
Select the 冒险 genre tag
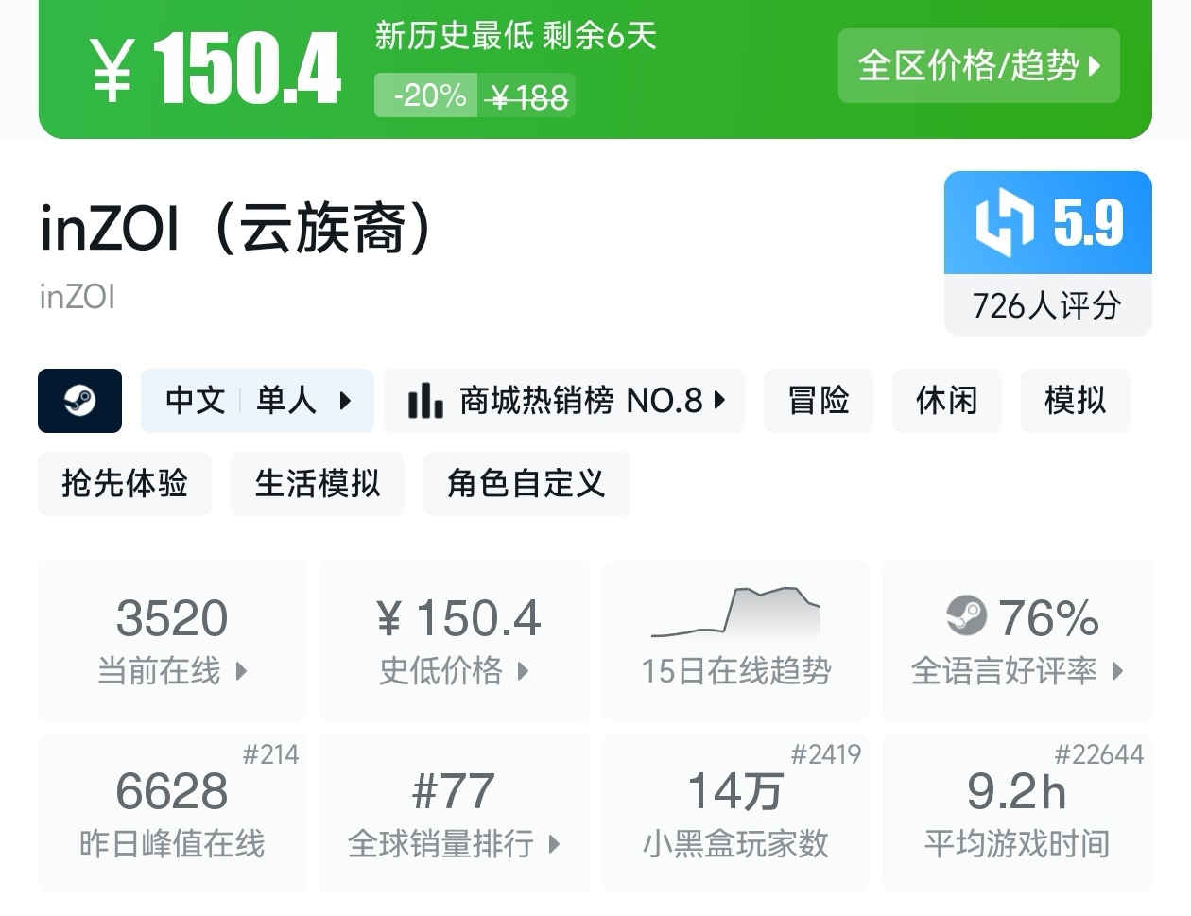[819, 401]
